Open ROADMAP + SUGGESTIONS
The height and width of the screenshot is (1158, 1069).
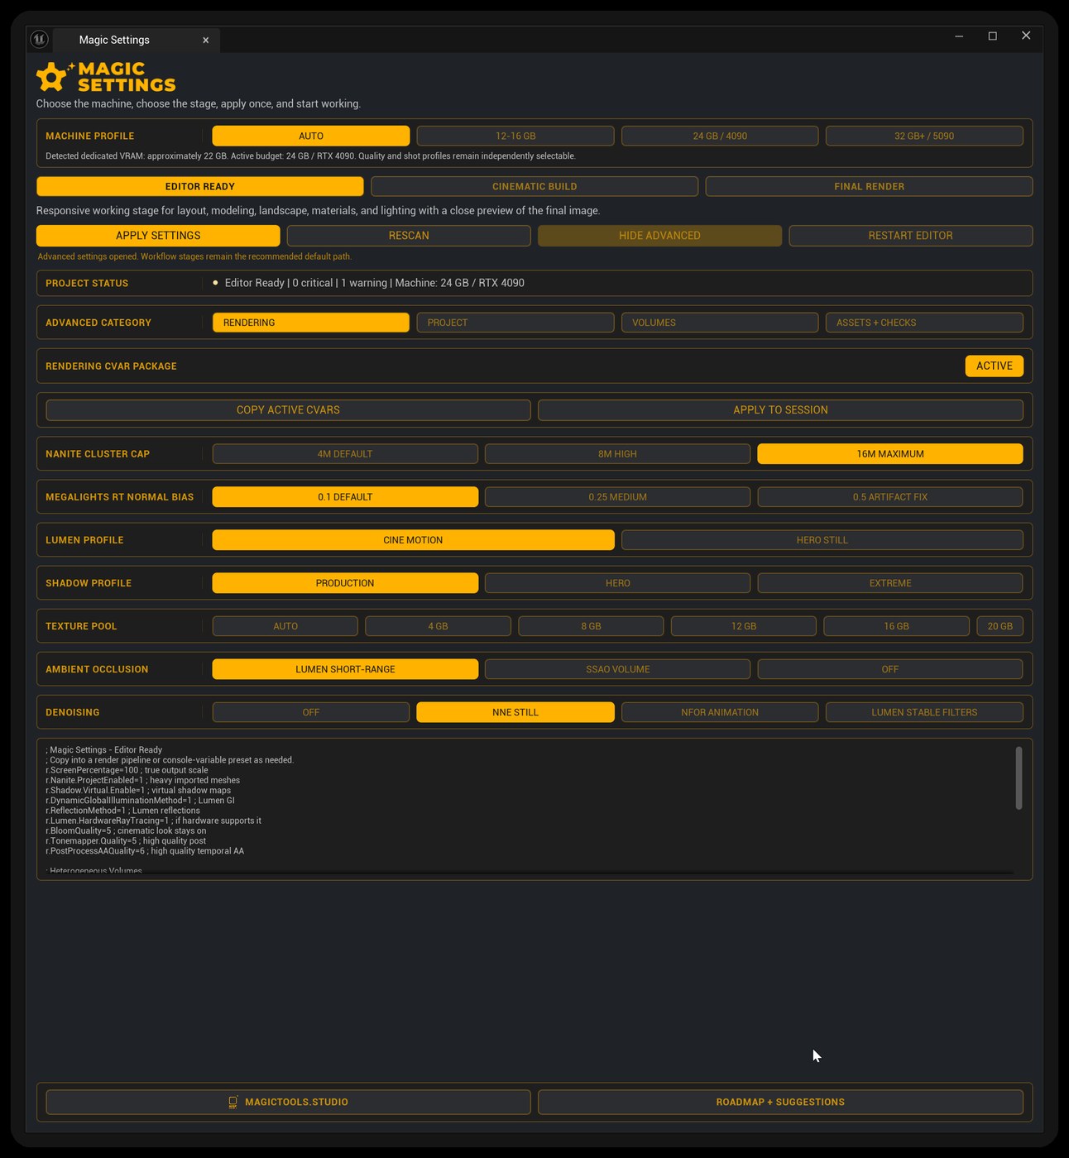tap(780, 1102)
